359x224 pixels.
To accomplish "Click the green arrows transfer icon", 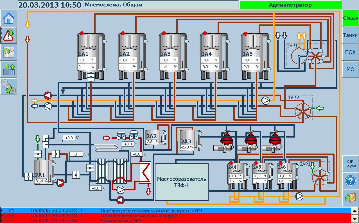I will point(8,69).
